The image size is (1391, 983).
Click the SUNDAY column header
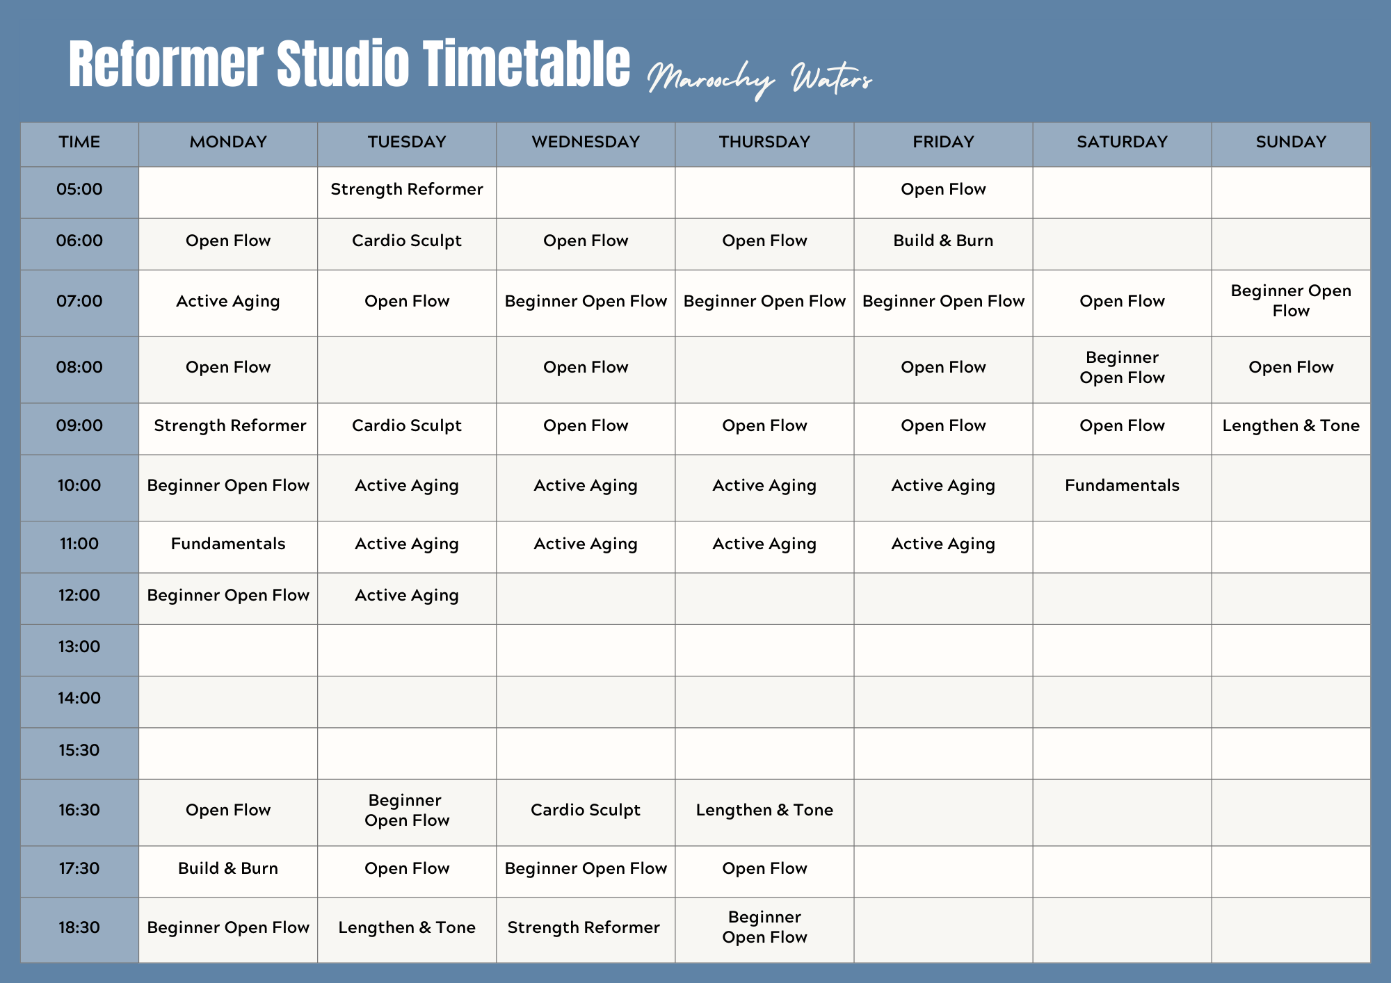tap(1291, 142)
